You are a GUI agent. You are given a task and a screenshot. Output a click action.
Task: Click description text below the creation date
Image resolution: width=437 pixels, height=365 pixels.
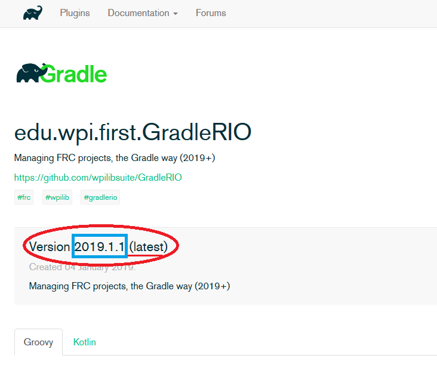click(129, 286)
